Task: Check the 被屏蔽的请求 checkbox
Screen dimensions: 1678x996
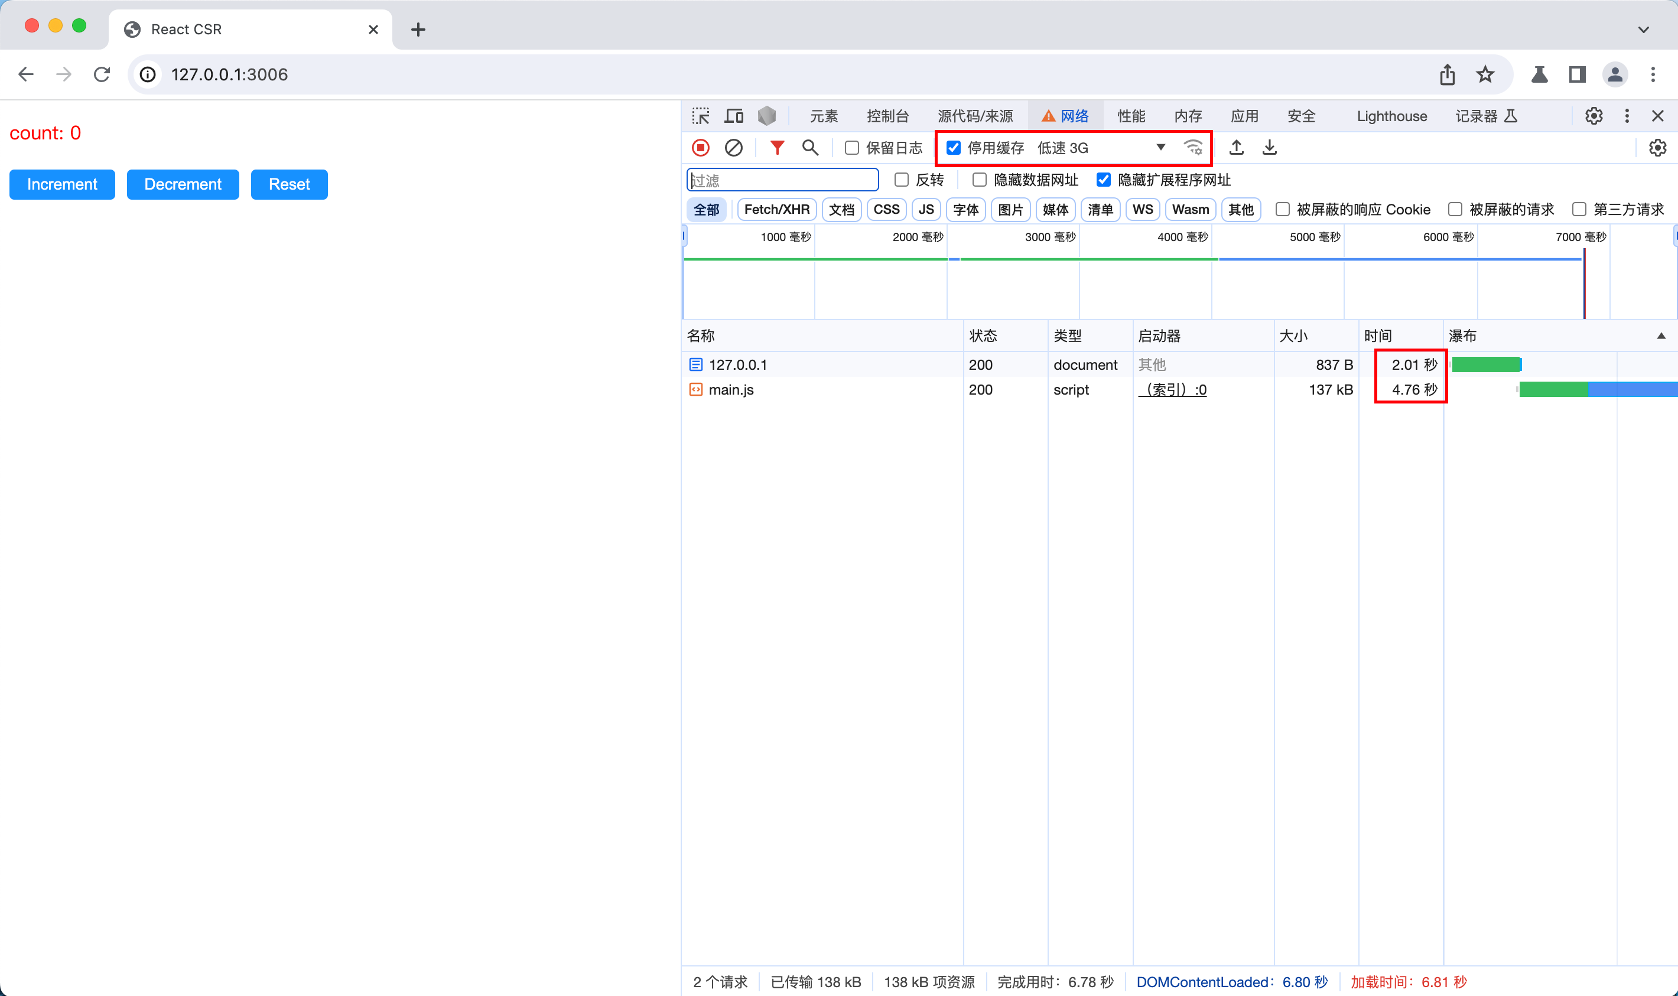Action: pos(1455,209)
